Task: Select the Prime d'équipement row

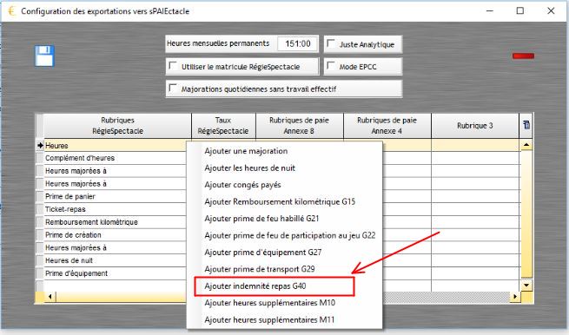Action: 115,273
